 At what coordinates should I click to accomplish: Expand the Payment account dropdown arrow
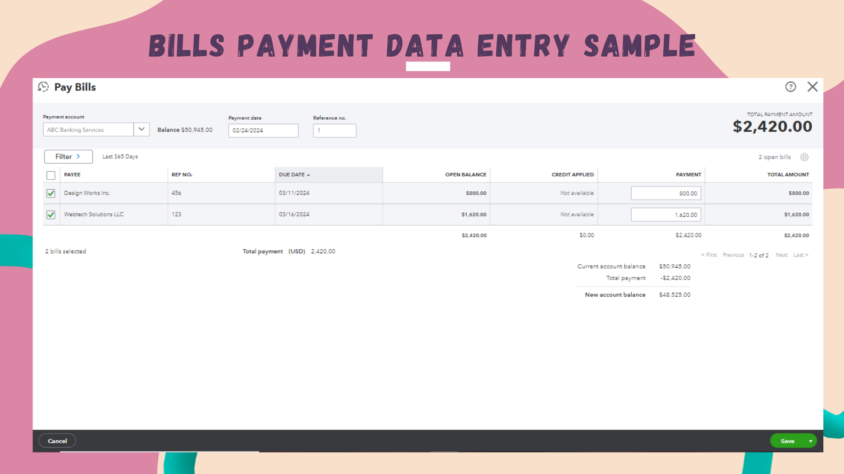point(142,129)
